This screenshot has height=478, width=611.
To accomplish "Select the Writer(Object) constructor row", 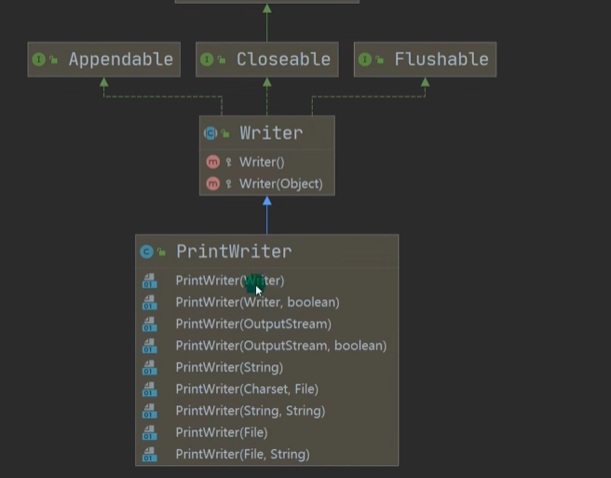I will click(267, 184).
